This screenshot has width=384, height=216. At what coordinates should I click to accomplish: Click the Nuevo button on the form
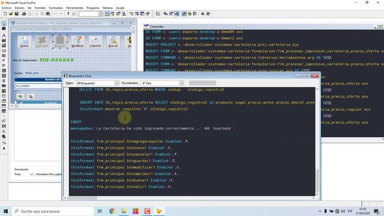(x=24, y=41)
